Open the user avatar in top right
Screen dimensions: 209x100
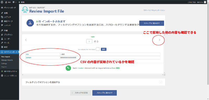[205, 2]
